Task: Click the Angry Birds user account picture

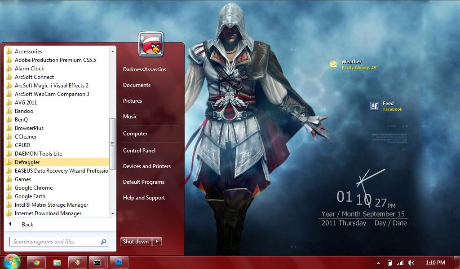Action: click(x=150, y=44)
